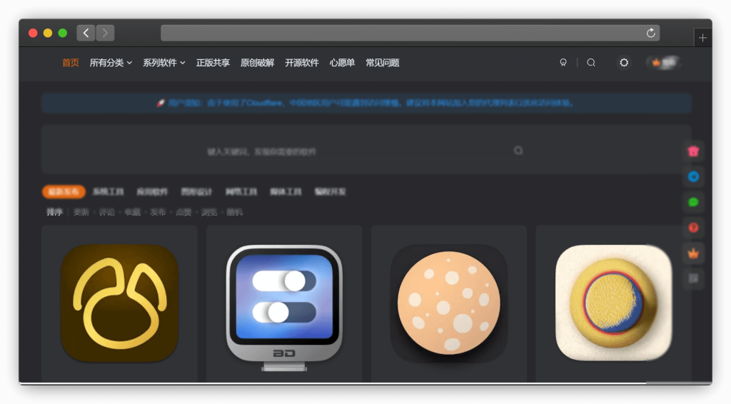
Task: Click the keyword search input field
Action: (x=357, y=151)
